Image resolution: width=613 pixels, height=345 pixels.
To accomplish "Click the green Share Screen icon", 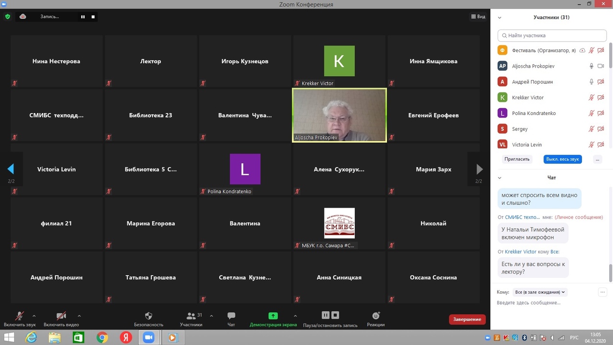I will tap(273, 316).
